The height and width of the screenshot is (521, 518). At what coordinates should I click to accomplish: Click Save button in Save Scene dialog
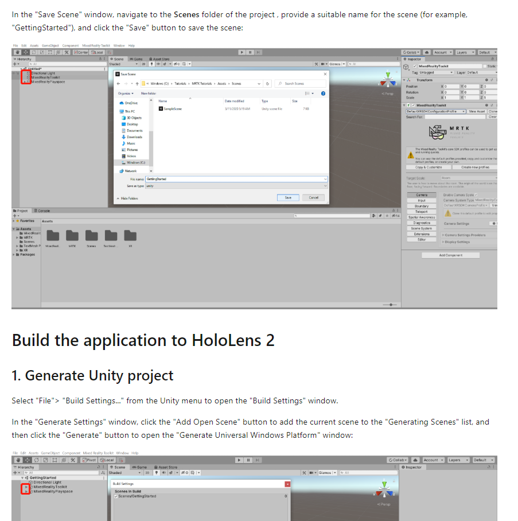click(288, 198)
